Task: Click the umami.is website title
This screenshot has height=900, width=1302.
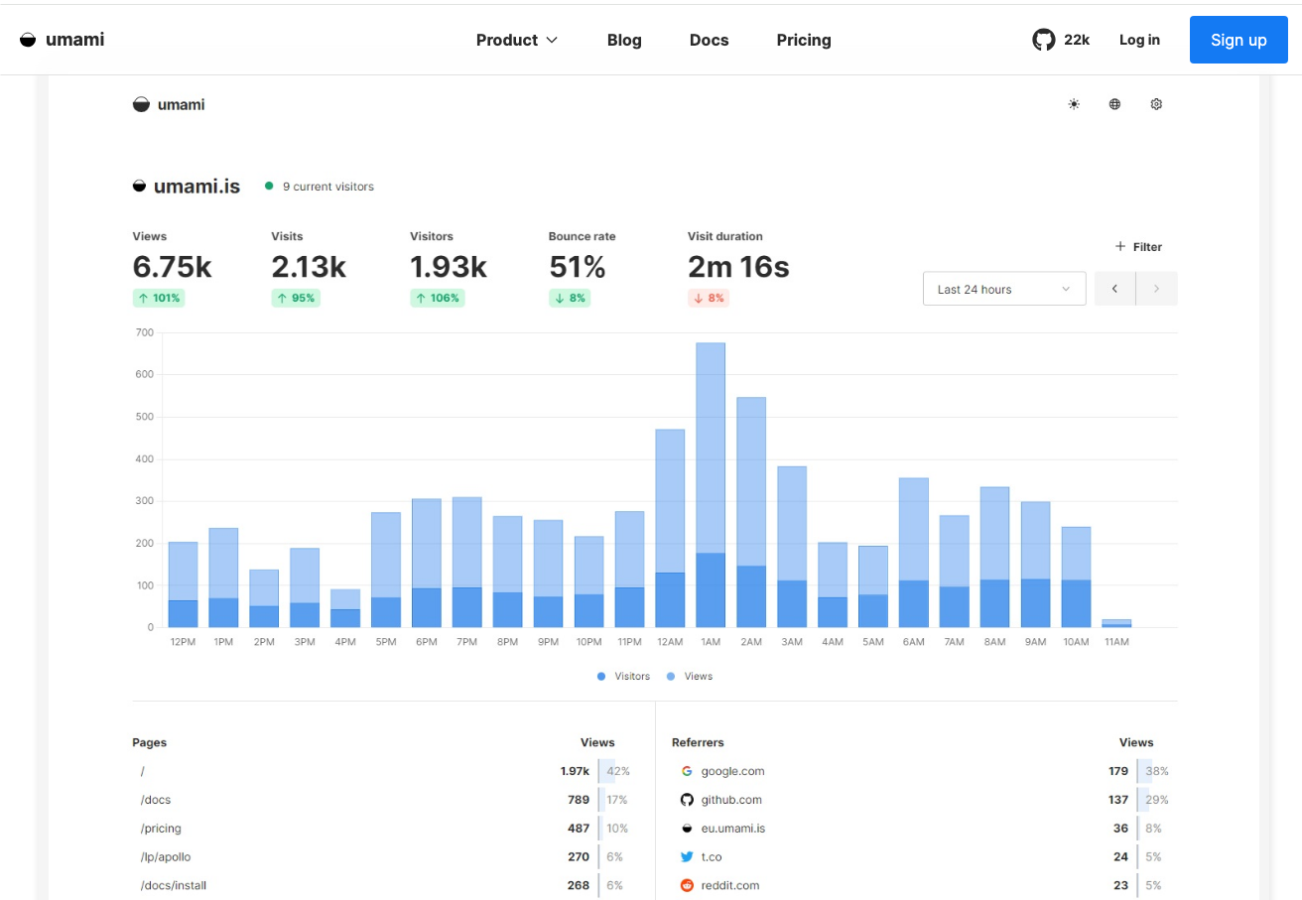Action: pos(196,186)
